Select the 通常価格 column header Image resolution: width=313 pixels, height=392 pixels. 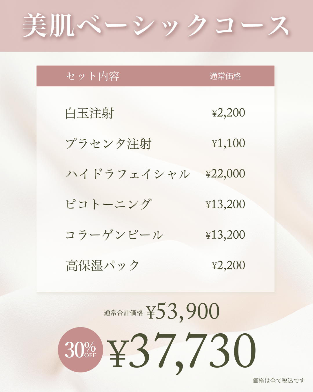(225, 76)
